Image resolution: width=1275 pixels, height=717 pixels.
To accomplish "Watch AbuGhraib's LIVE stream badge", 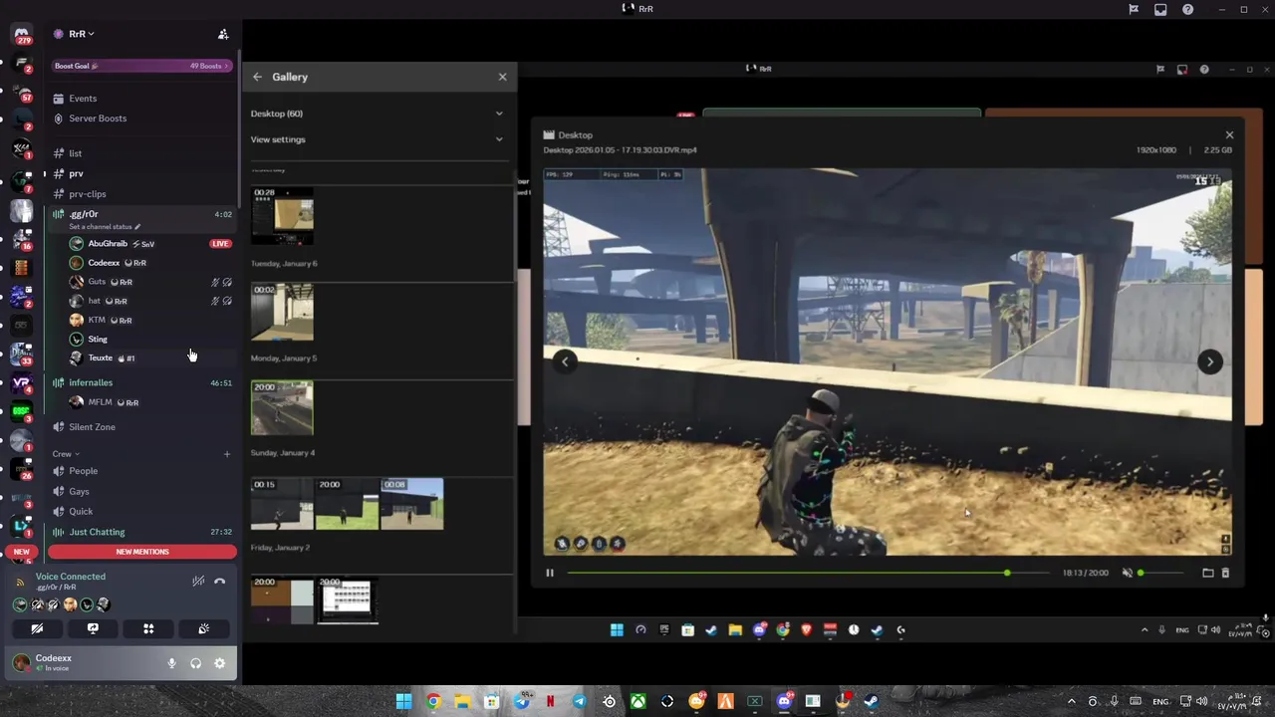I will [x=220, y=244].
